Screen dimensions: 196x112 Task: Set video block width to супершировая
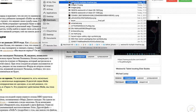click(x=152, y=78)
